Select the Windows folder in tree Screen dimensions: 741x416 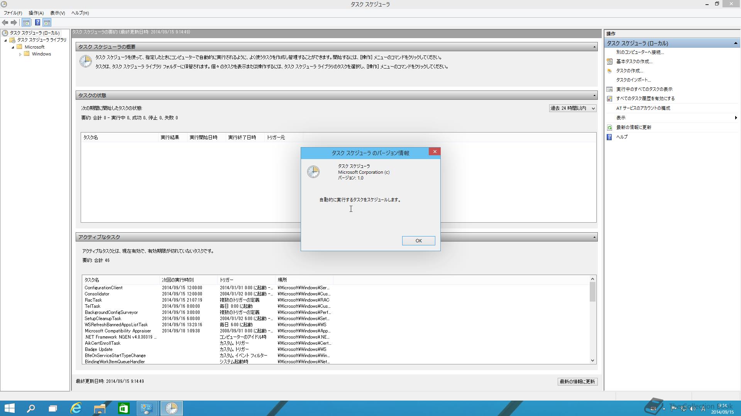(x=41, y=54)
